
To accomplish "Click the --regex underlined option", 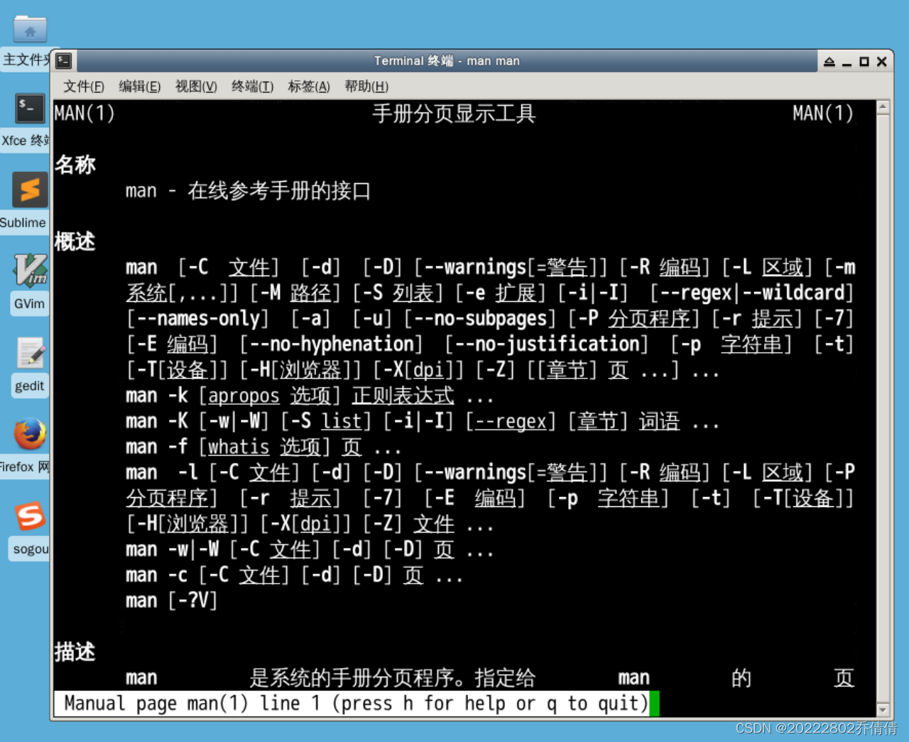I will [x=511, y=421].
